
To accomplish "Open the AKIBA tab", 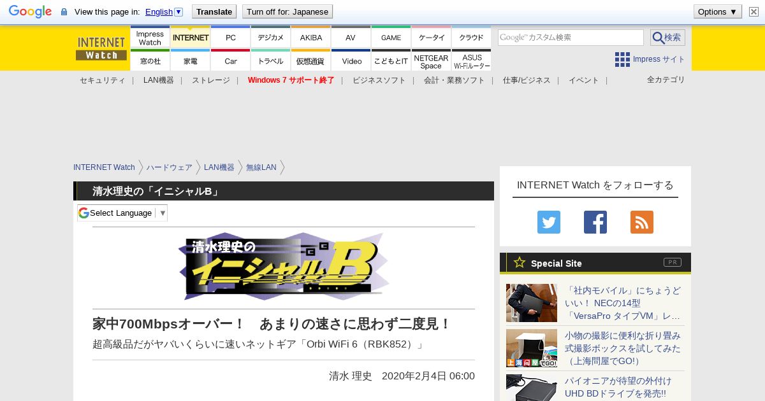I will [x=311, y=38].
